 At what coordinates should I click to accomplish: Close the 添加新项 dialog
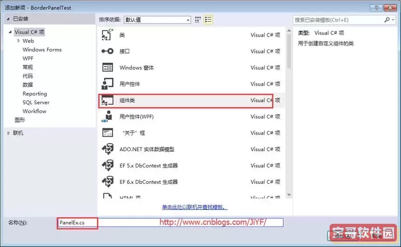point(390,7)
